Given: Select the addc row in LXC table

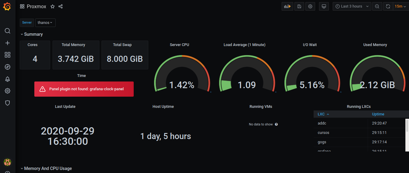Looking at the screenshot, I should (x=359, y=123).
